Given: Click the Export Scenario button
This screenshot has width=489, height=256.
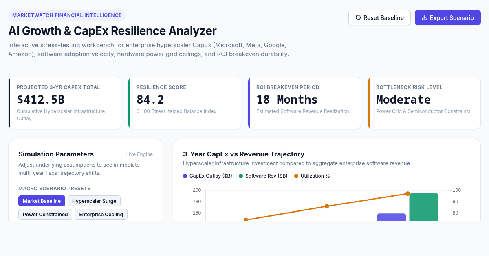Looking at the screenshot, I should 448,17.
